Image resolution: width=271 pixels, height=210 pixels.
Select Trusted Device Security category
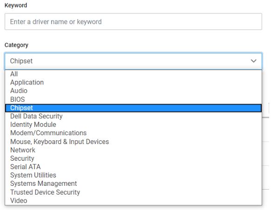tap(133, 192)
